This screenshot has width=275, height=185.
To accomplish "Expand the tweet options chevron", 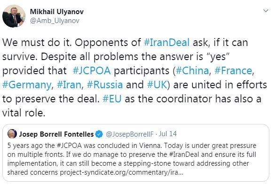I will click(266, 11).
